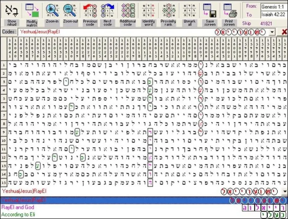This screenshot has width=288, height=219.
Task: Open the Modify matrix tool
Action: point(32,10)
